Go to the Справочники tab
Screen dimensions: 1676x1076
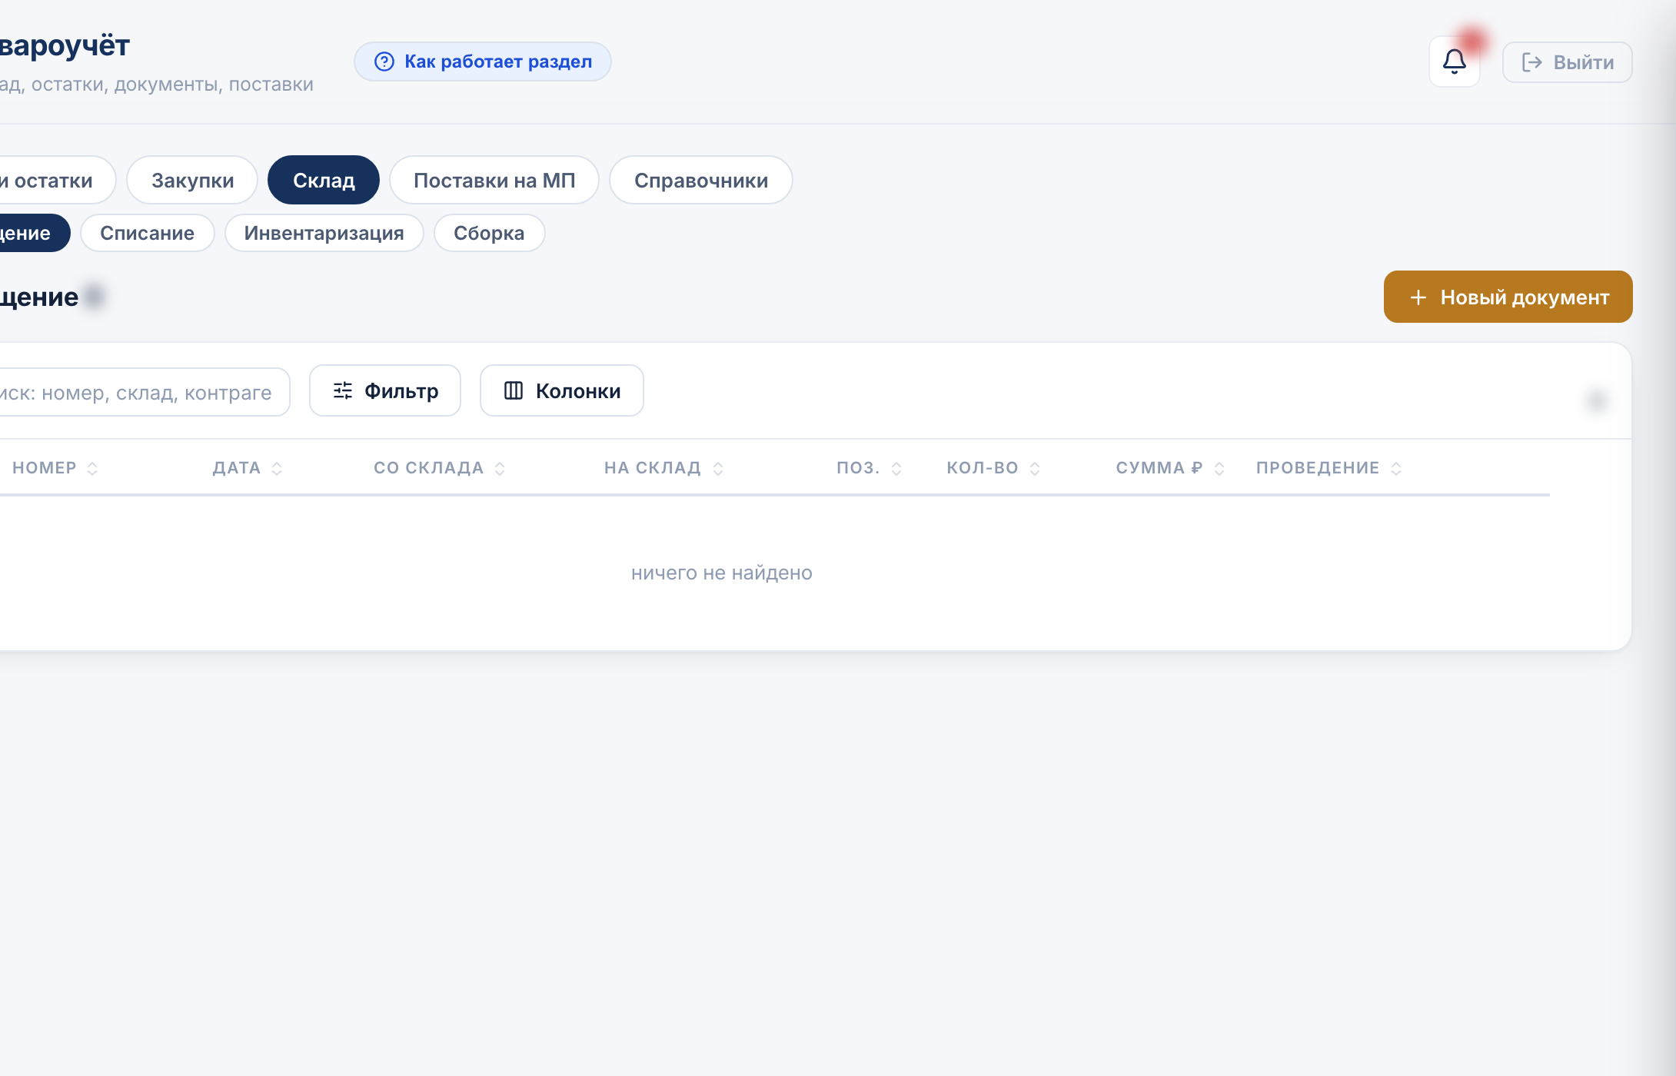click(701, 180)
